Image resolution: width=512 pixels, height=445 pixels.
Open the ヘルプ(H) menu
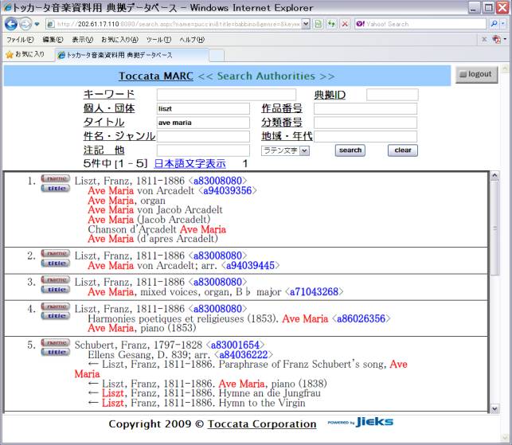coord(192,40)
